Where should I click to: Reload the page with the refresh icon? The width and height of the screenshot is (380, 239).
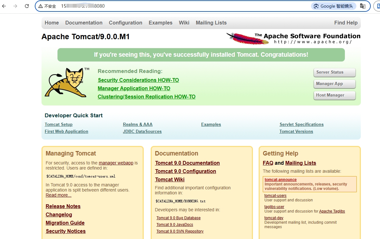(27, 6)
